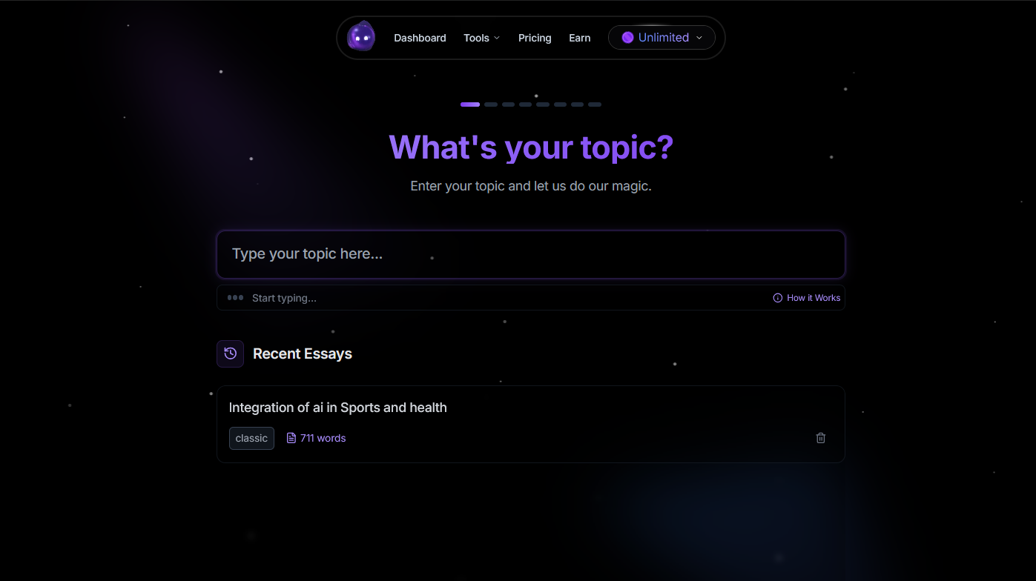This screenshot has width=1036, height=581.
Task: Jump to the last progress step indicator
Action: tap(595, 104)
